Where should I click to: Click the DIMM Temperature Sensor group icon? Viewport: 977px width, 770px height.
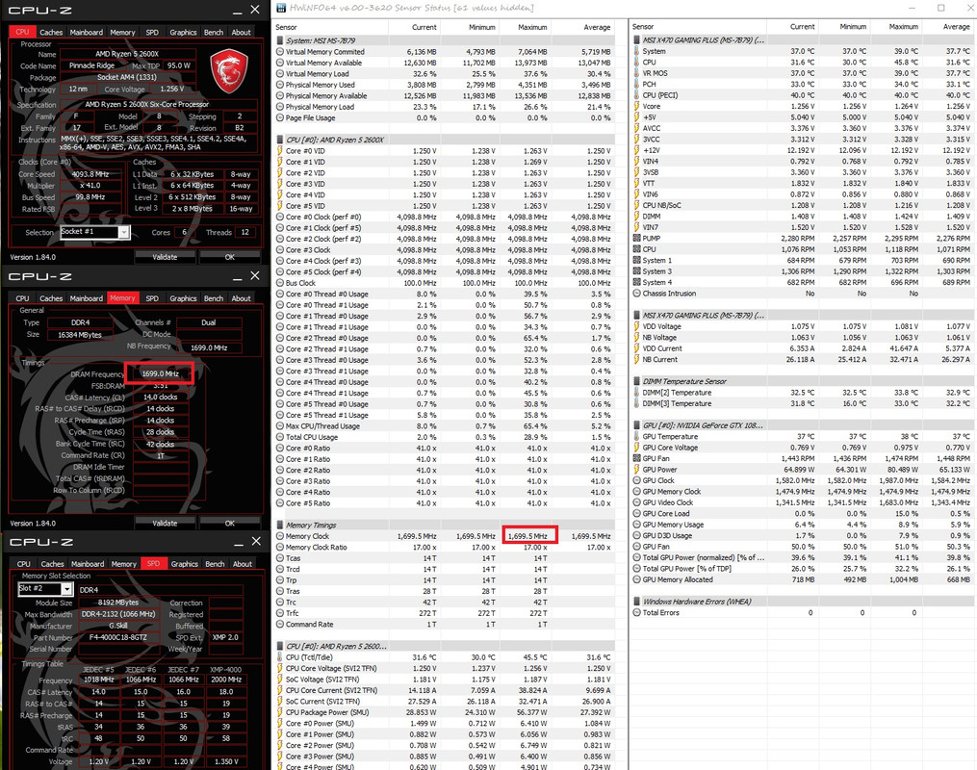637,381
